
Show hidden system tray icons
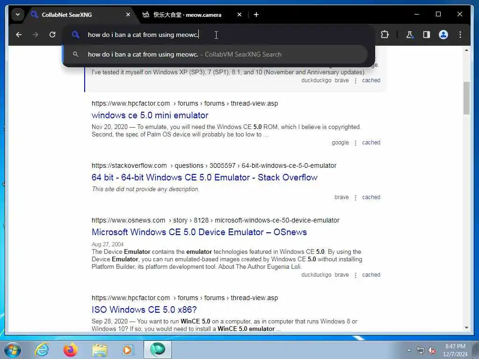tap(409, 351)
